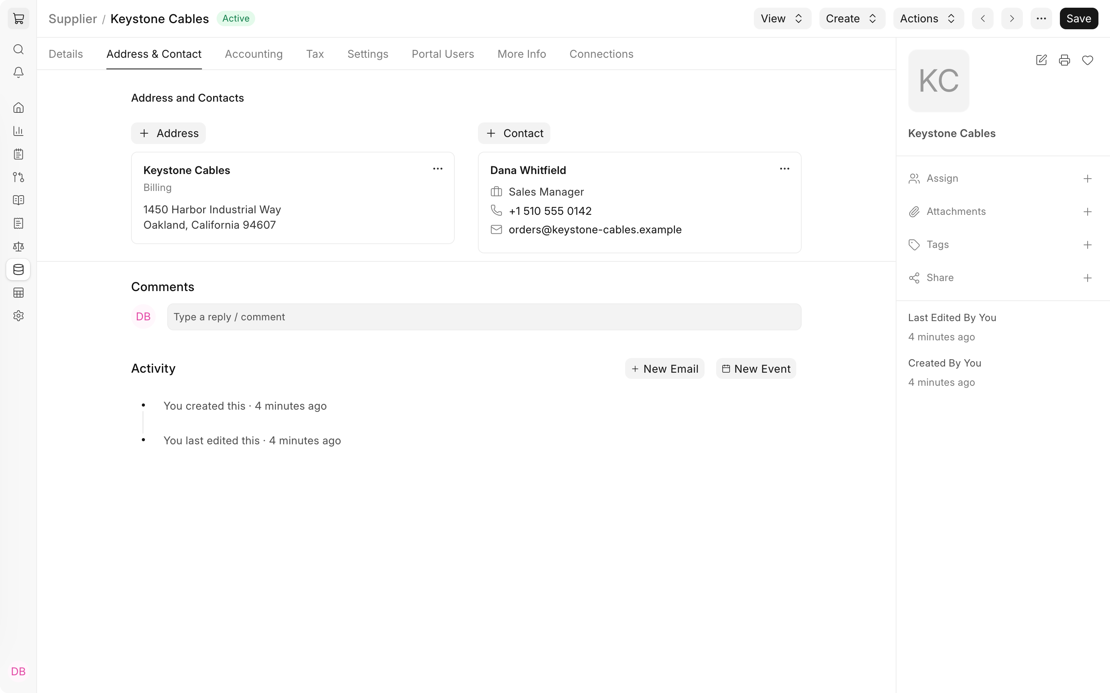1110x693 pixels.
Task: Open the open-book sidebar icon
Action: point(18,200)
